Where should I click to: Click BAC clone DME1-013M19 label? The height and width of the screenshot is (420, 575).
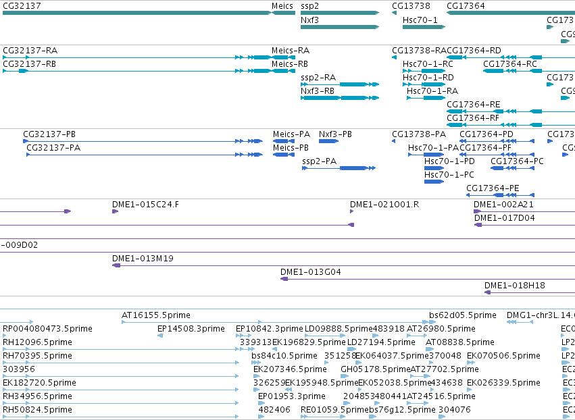point(143,259)
